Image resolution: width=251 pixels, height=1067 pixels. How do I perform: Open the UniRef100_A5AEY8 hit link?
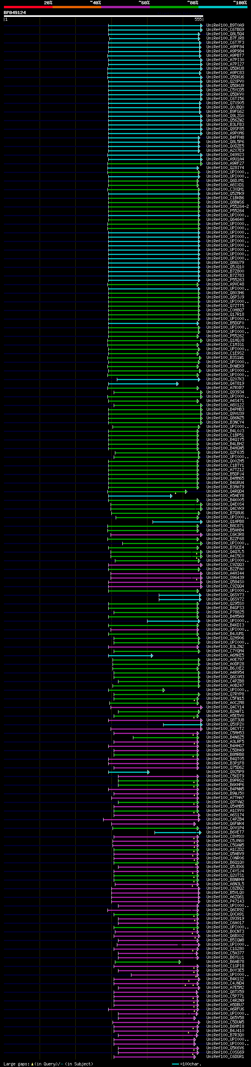coord(226,496)
